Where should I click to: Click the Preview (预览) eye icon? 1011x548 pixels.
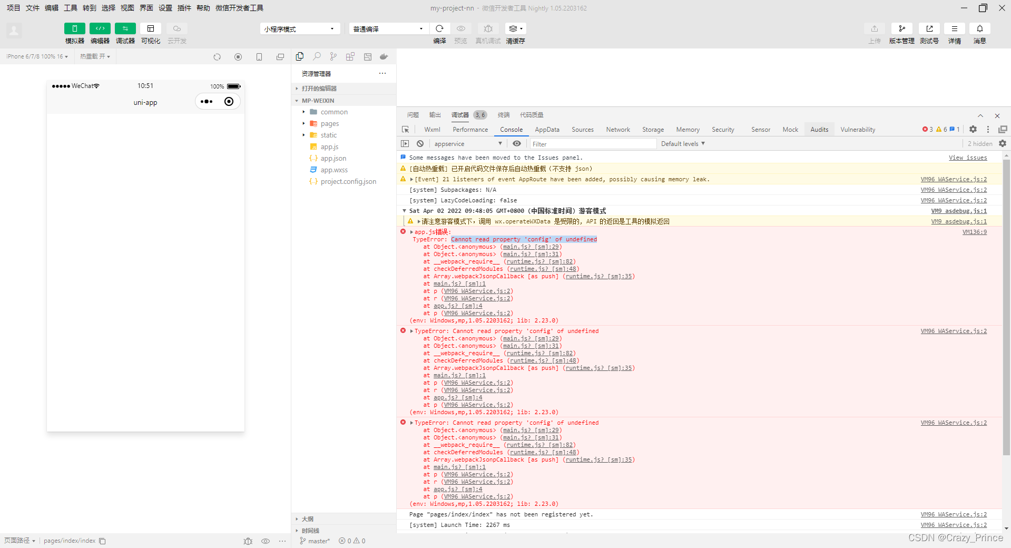[x=461, y=28]
